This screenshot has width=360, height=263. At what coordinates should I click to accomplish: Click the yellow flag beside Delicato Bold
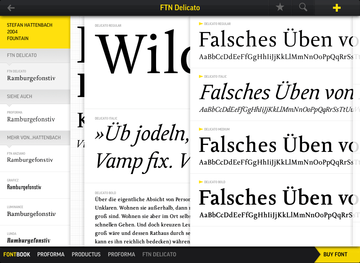click(201, 182)
